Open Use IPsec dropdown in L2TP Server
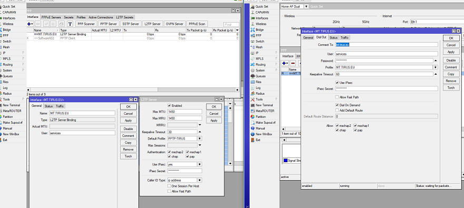 [200, 164]
